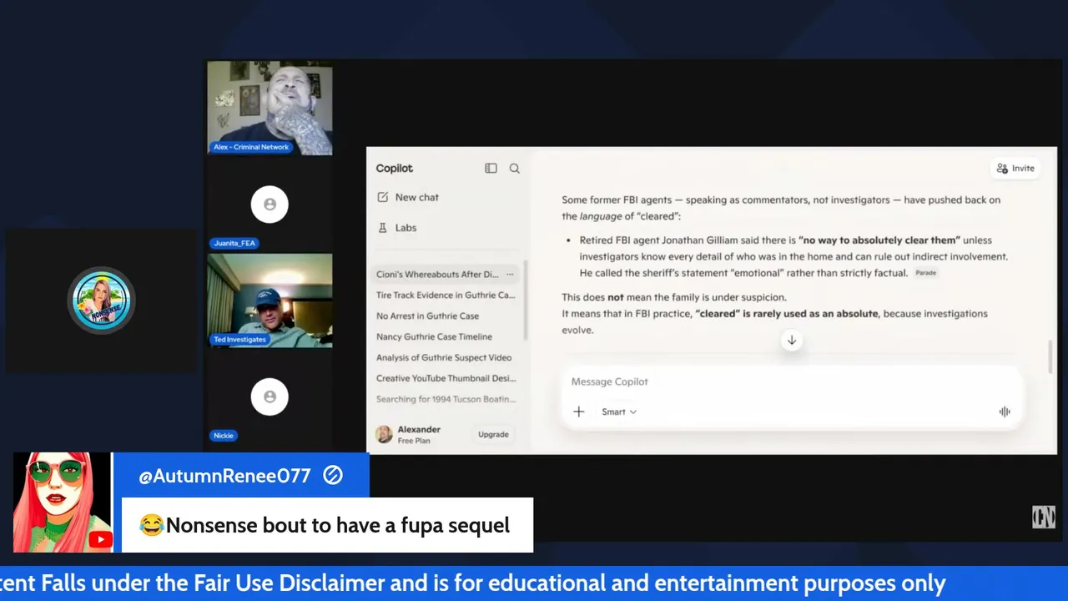Viewport: 1068px width, 601px height.
Task: Open 'Searching for 1994 Tucson Boatin...' chat
Action: click(446, 399)
